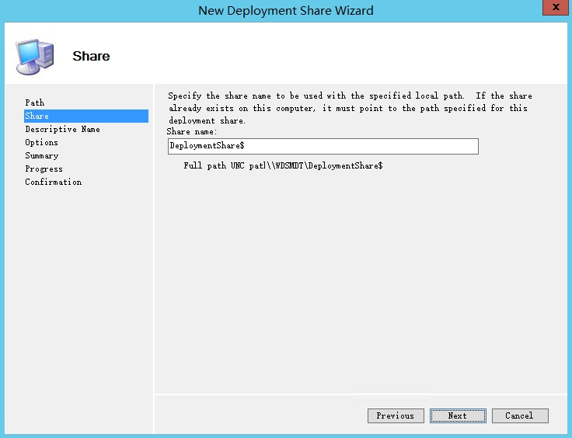Close the New Deployment Share Wizard window
Screen dimensions: 572x438
pos(555,7)
